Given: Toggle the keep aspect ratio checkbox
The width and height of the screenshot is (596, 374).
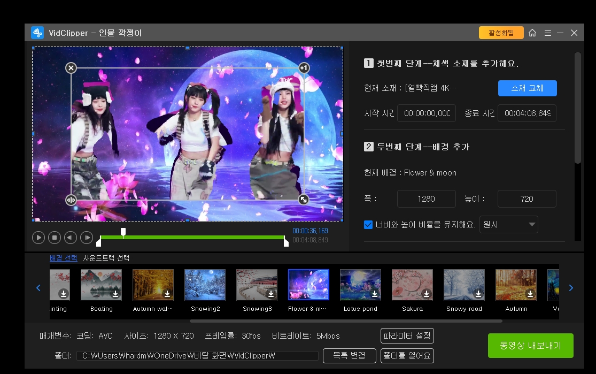Looking at the screenshot, I should [368, 225].
